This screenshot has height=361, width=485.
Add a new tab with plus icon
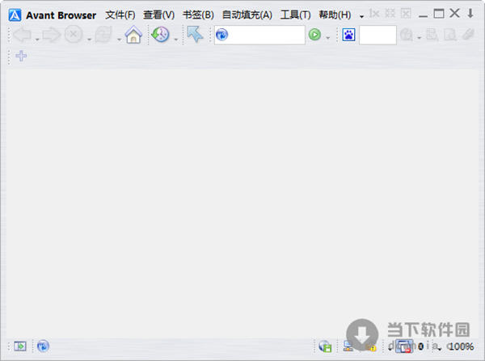(21, 56)
